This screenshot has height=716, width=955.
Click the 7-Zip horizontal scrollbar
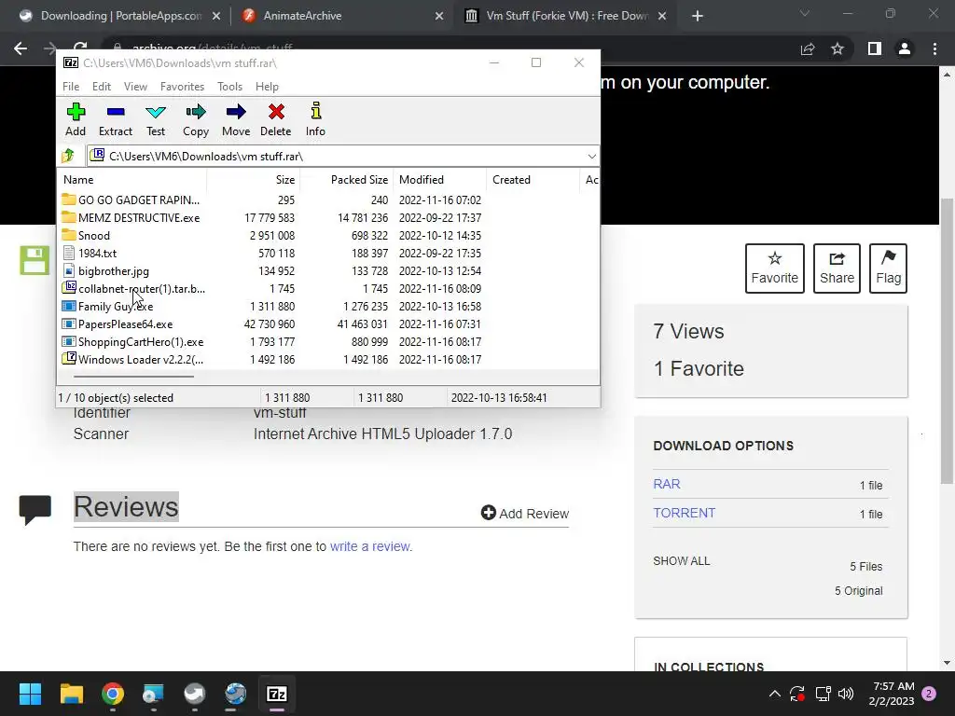(134, 377)
